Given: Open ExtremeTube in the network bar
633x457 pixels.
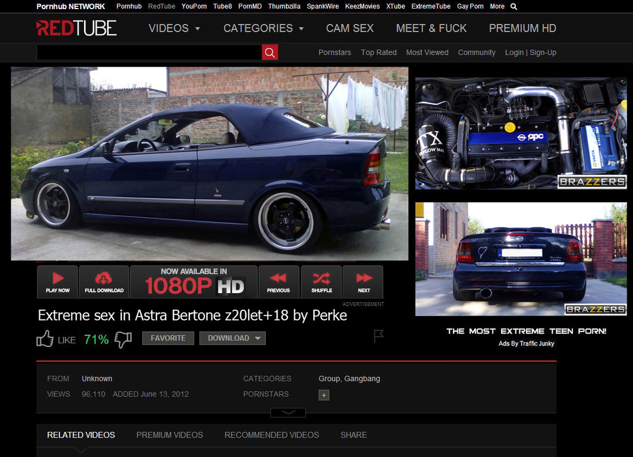Looking at the screenshot, I should [431, 6].
